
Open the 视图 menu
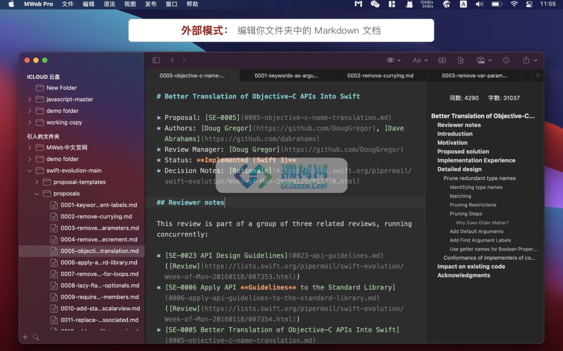[130, 4]
